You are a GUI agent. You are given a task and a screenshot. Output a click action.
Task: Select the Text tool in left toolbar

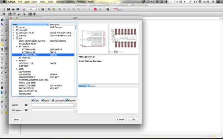6,79
